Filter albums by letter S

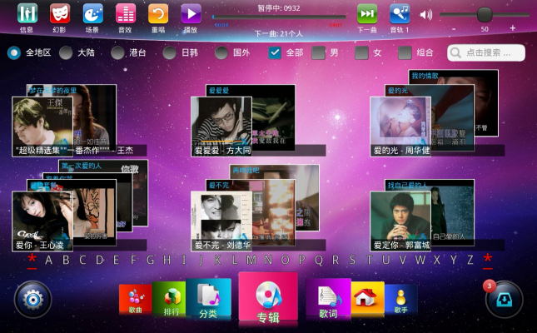[x=352, y=260]
